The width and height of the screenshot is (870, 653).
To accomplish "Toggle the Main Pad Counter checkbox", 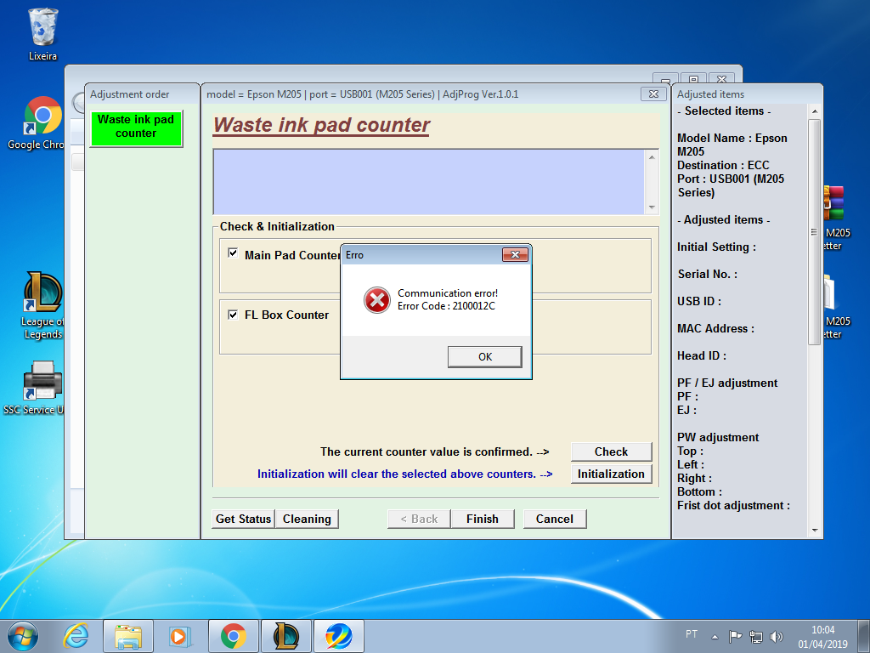I will click(233, 253).
